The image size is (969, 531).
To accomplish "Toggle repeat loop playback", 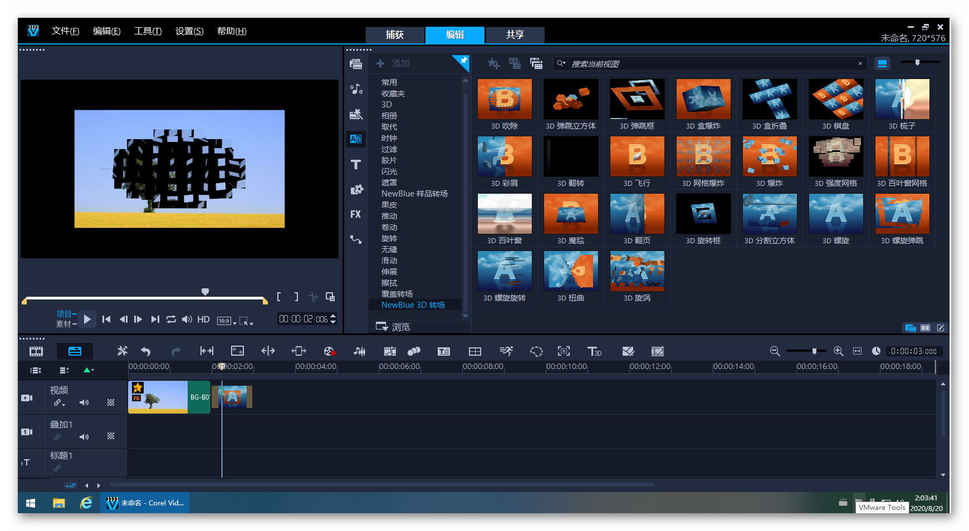I will click(171, 319).
